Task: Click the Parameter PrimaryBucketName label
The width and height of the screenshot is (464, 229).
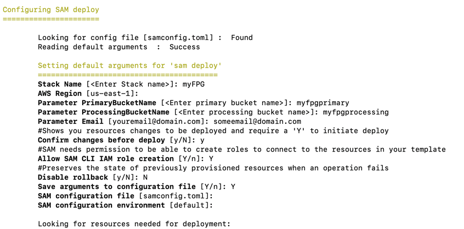Action: pos(97,103)
